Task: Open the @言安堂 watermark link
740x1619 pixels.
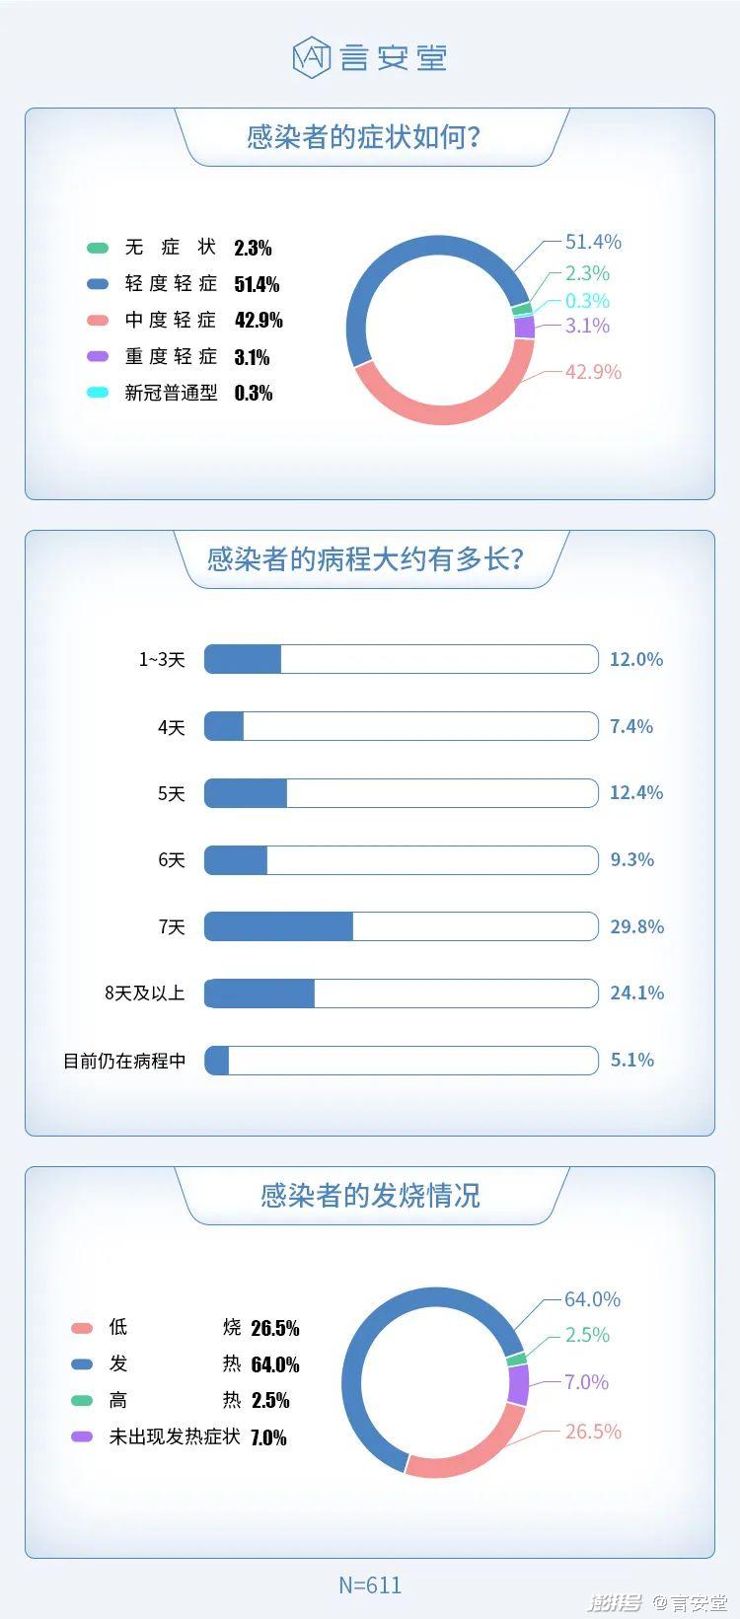Action: click(x=690, y=1602)
